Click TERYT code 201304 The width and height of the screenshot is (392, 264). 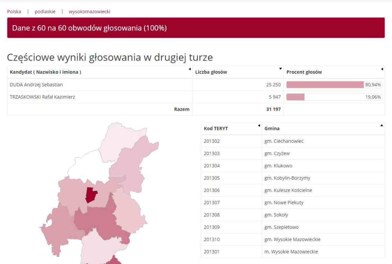coord(212,166)
